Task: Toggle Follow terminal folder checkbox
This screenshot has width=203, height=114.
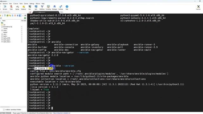Action: [x=4, y=110]
